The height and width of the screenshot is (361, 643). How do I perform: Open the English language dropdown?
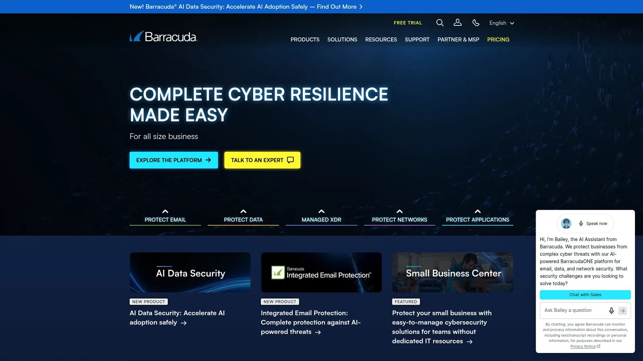tap(502, 23)
